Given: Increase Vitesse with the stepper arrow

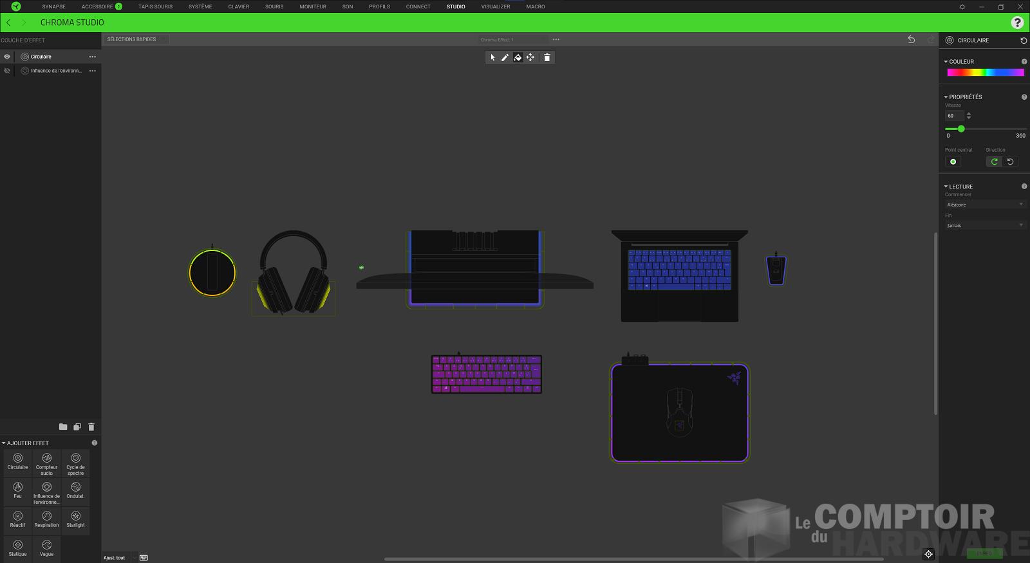Looking at the screenshot, I should pyautogui.click(x=969, y=114).
